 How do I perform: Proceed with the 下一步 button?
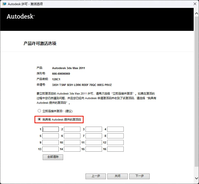139,176
